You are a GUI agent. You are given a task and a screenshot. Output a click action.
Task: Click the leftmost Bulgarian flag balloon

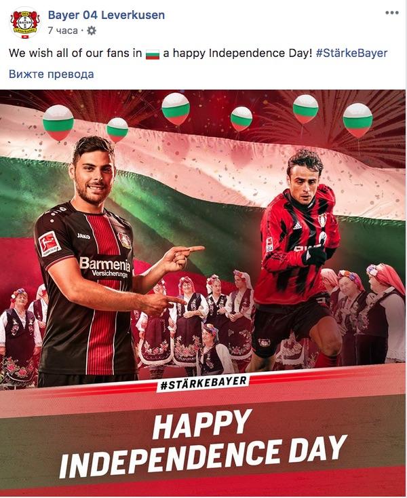pos(58,123)
